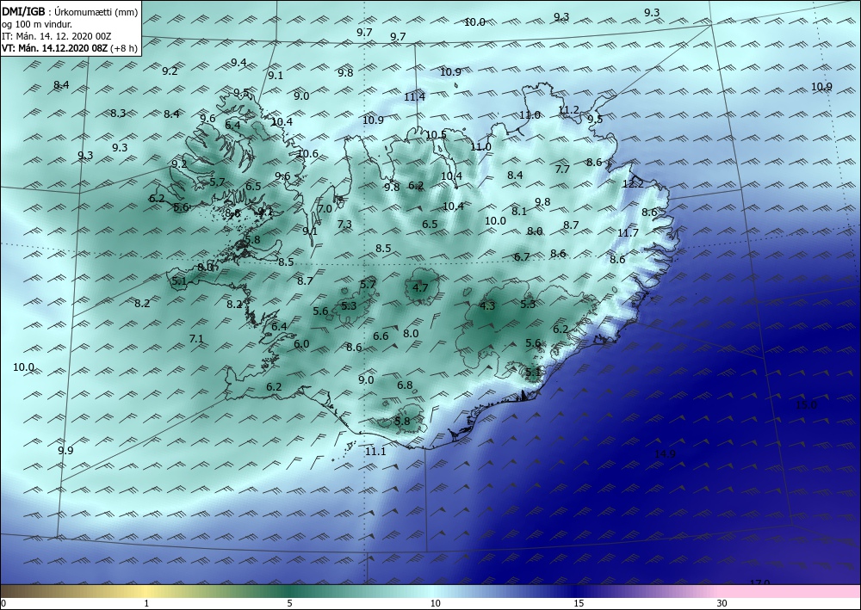Select the 6.0 value on the map

[301, 344]
